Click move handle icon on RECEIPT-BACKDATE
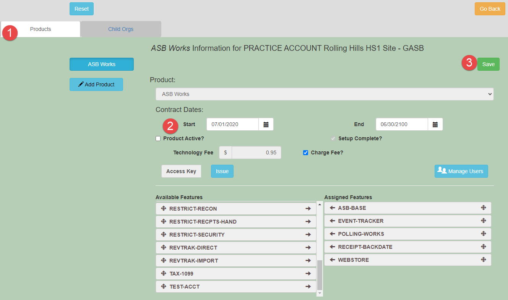 pos(483,247)
